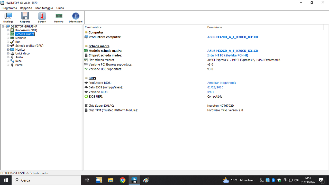Viewport: 329px width, 185px height.
Task: Click the 0901 BIOS version value
Action: [211, 92]
